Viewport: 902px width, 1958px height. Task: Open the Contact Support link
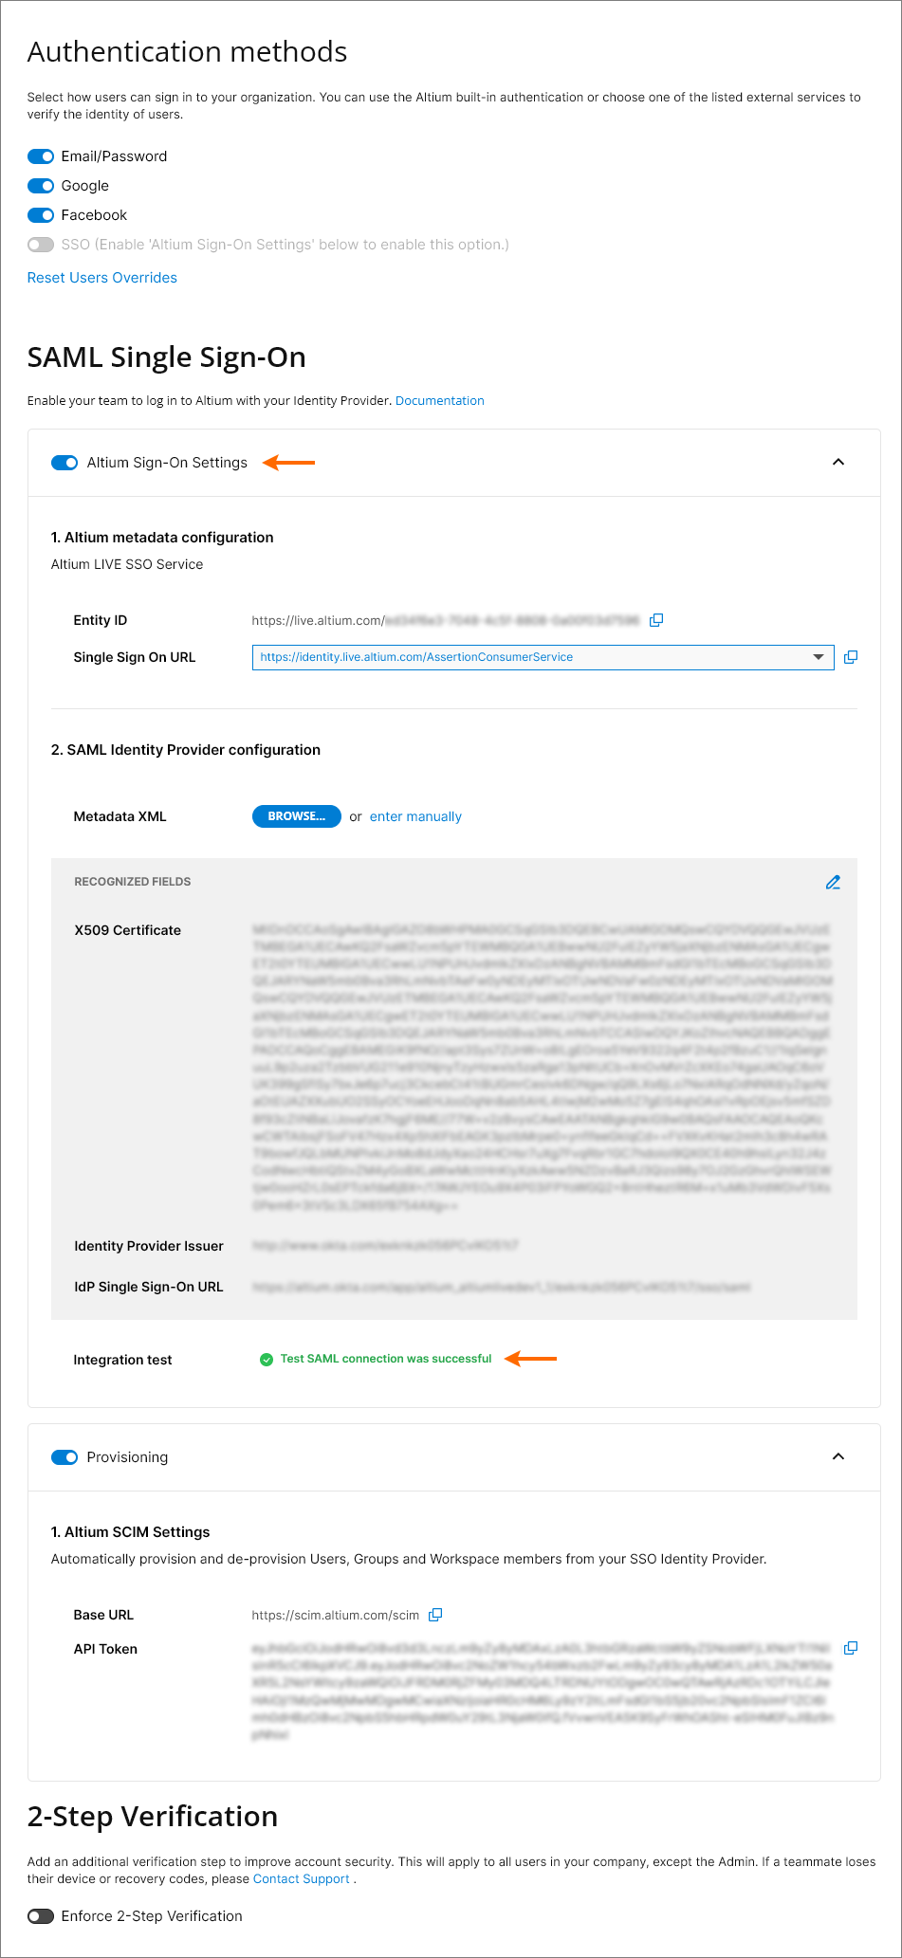[302, 1879]
